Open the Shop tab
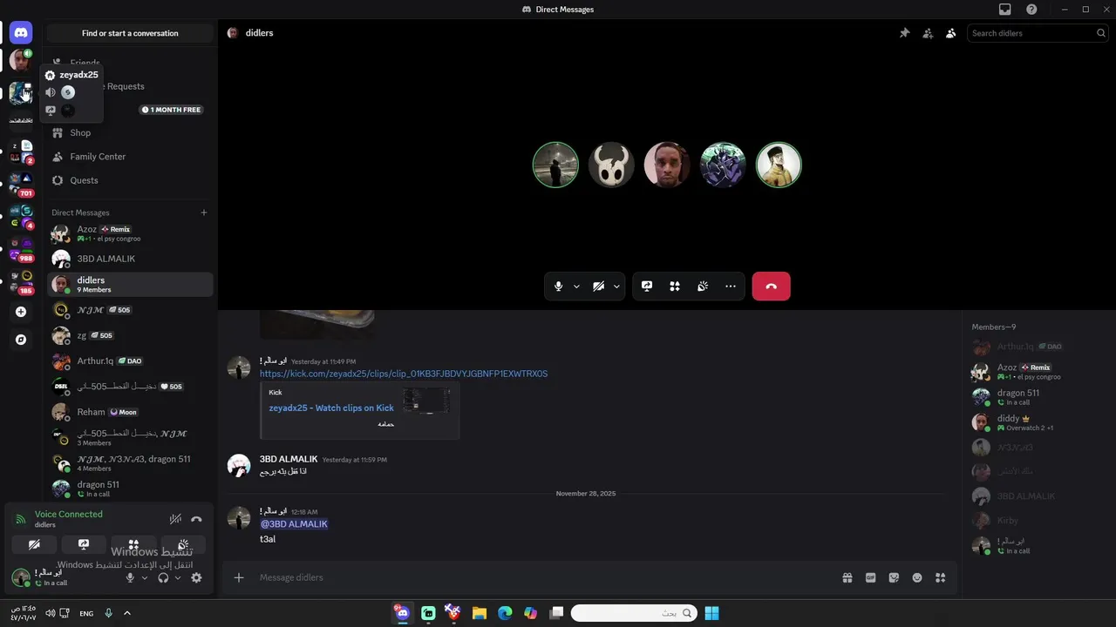This screenshot has height=627, width=1116. point(130,133)
